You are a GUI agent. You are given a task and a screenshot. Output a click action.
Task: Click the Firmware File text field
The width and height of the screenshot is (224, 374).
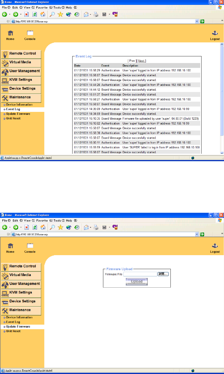[x=140, y=274]
